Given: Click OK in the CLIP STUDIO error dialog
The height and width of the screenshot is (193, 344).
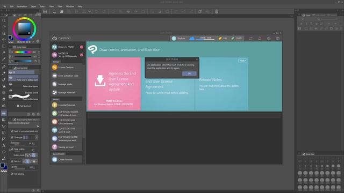Looking at the screenshot, I should tap(189, 74).
